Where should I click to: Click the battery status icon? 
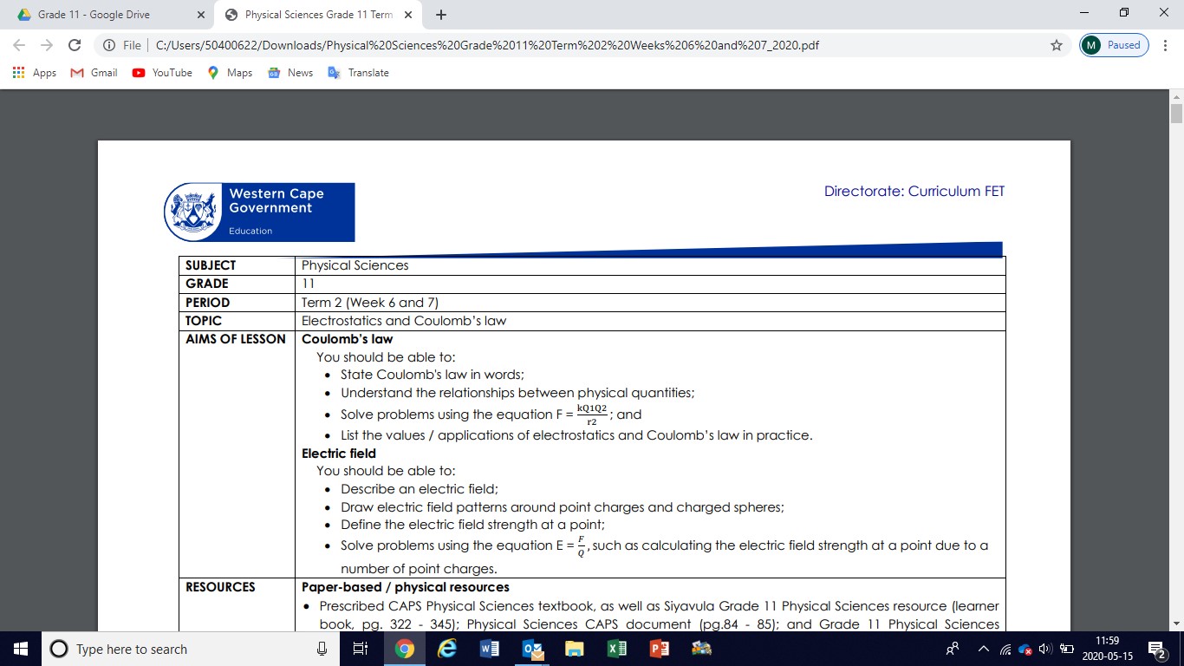(1066, 649)
